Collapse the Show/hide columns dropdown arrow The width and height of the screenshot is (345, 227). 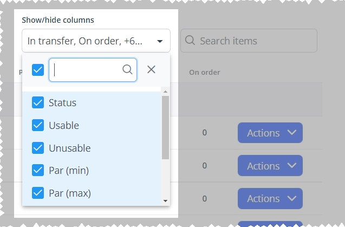160,41
